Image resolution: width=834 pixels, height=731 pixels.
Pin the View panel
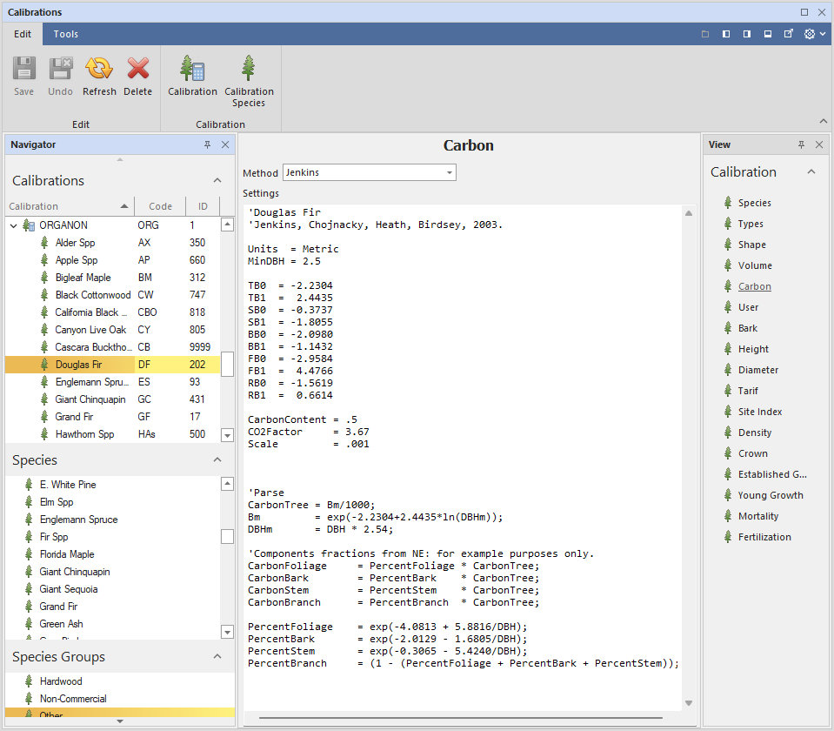802,144
